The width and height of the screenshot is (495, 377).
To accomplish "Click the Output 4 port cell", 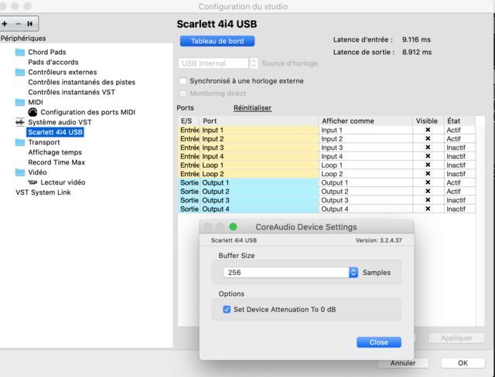I will 259,209.
